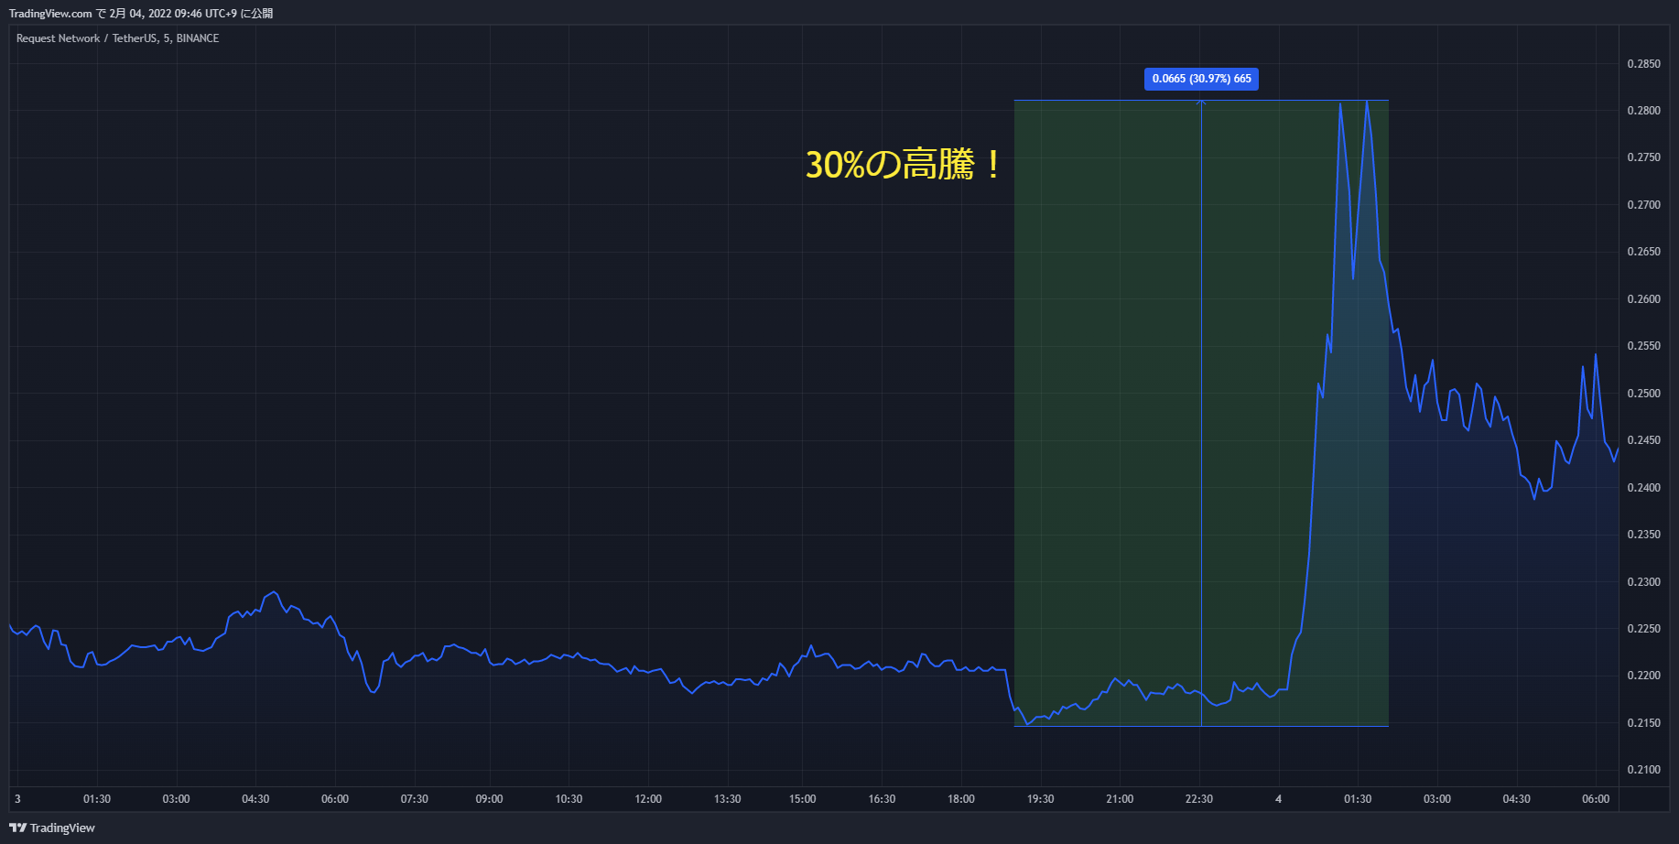Viewport: 1679px width, 844px height.
Task: Click the Request Network / TetherUS symbol title
Action: [x=117, y=38]
